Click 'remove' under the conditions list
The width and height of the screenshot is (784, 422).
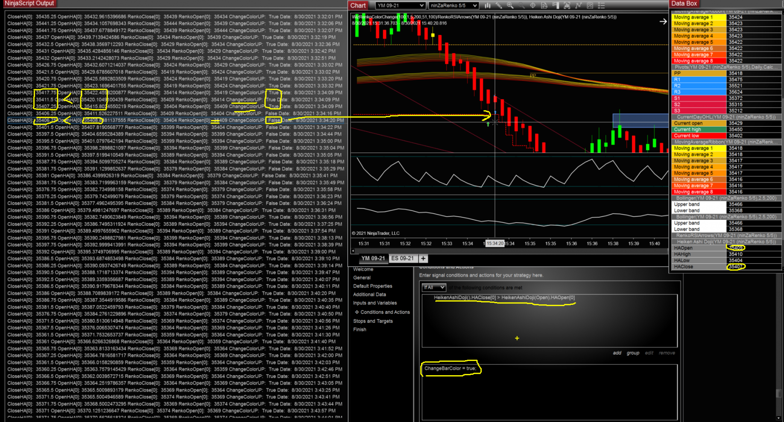point(667,353)
